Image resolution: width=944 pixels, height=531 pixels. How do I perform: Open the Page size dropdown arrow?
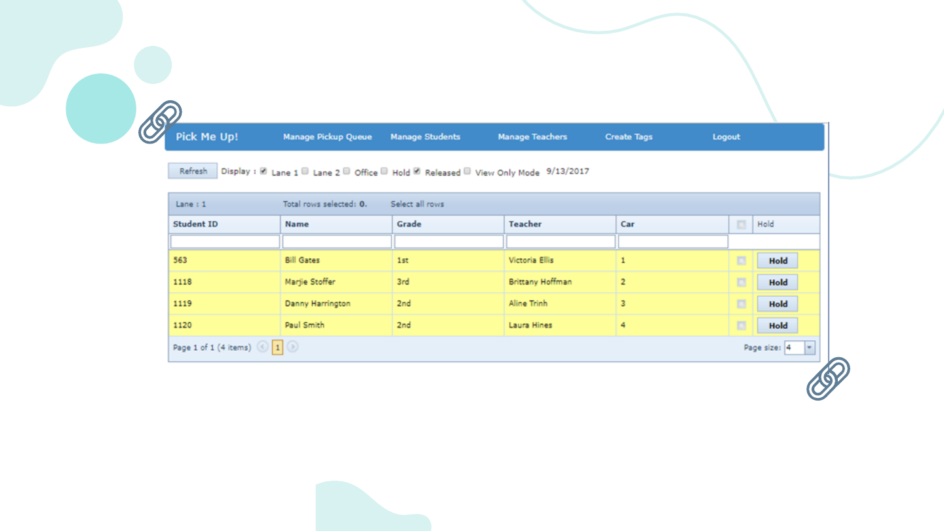click(810, 348)
